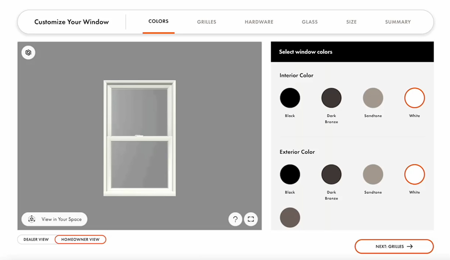This screenshot has width=450, height=260.
Task: Pick Sandtone exterior color swatch
Action: point(373,174)
